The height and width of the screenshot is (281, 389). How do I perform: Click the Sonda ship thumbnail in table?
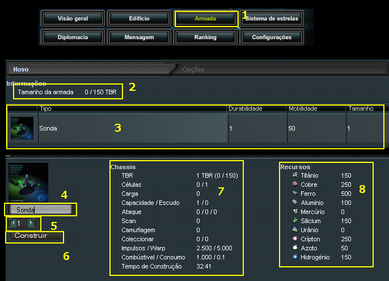[22, 129]
